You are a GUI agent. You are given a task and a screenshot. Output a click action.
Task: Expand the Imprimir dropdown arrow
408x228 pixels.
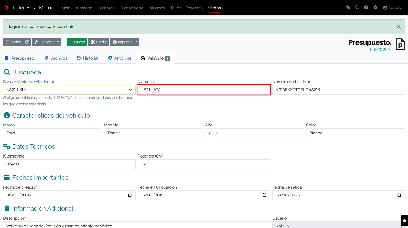(x=136, y=42)
